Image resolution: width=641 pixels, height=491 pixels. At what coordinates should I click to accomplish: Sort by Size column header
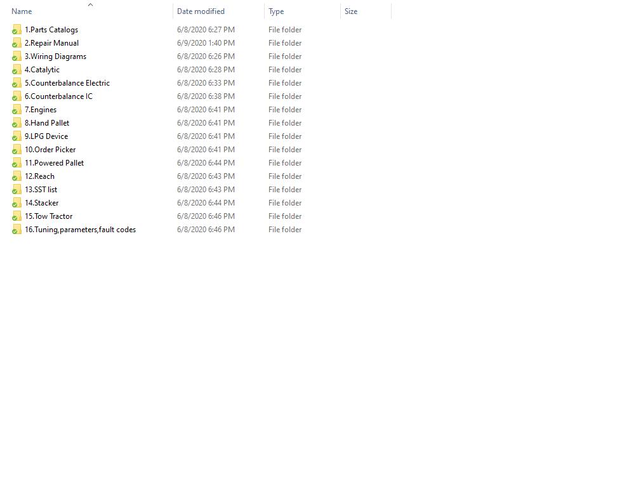click(351, 11)
